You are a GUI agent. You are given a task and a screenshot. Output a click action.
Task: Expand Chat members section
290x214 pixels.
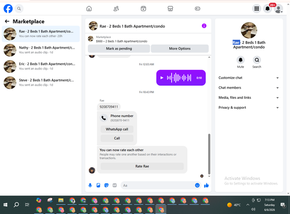pos(249,88)
